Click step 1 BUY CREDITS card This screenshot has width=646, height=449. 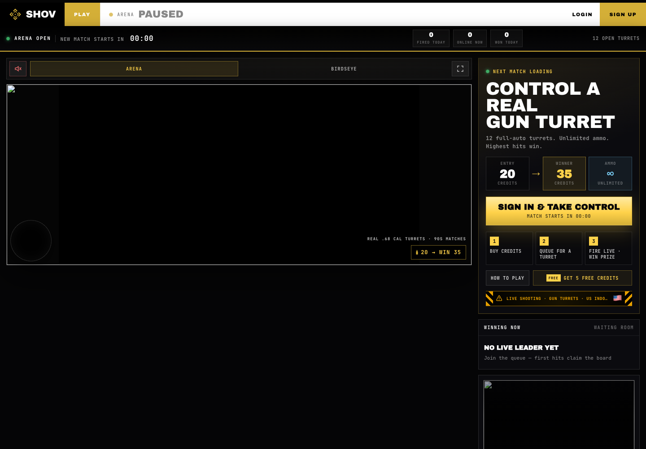tap(509, 248)
